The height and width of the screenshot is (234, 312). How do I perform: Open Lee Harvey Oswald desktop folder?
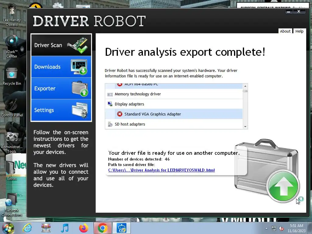coord(12,15)
